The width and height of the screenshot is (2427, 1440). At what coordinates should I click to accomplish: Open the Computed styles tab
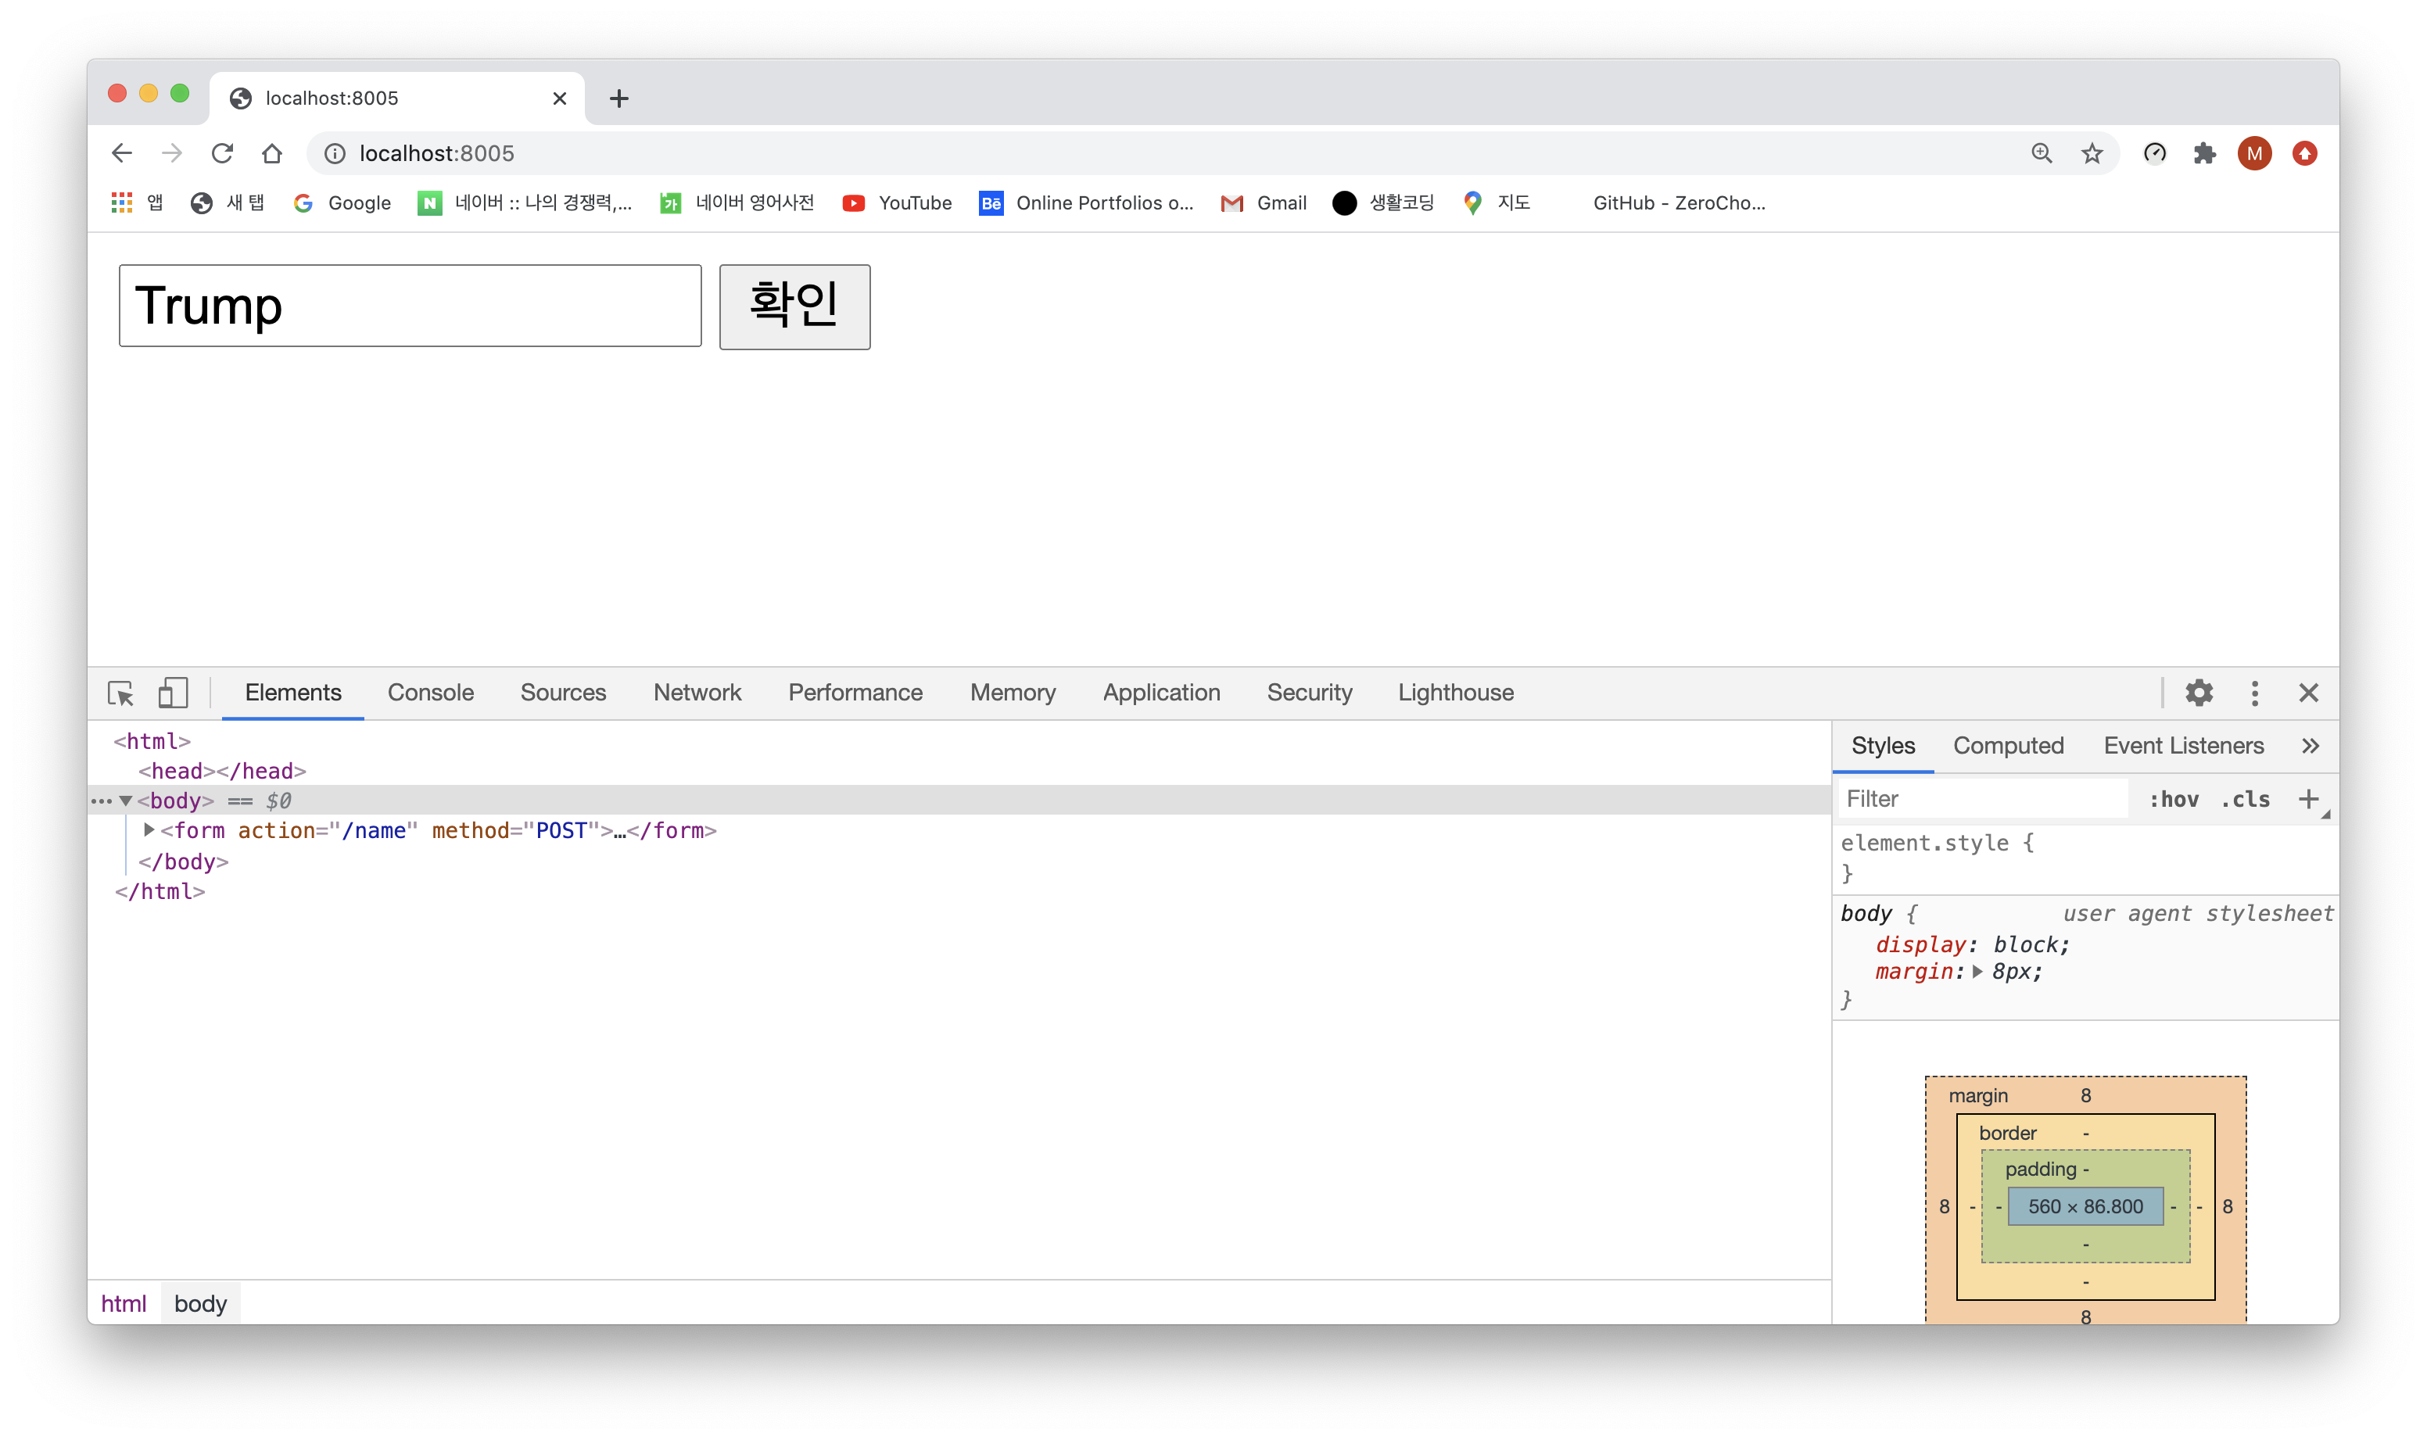[2008, 747]
